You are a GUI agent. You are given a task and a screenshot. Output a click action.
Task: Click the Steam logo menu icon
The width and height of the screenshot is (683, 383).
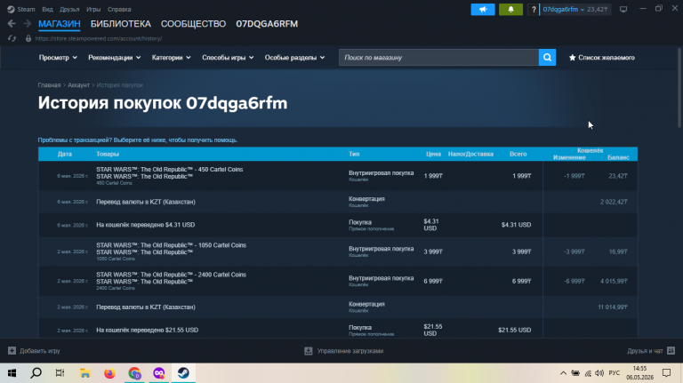click(x=11, y=9)
